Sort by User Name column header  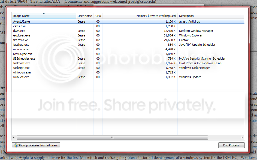[x=85, y=16]
